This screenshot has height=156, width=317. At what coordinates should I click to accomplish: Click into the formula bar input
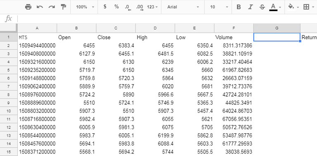(x=167, y=19)
